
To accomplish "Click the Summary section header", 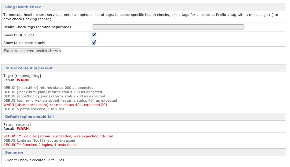I will 14,152.
